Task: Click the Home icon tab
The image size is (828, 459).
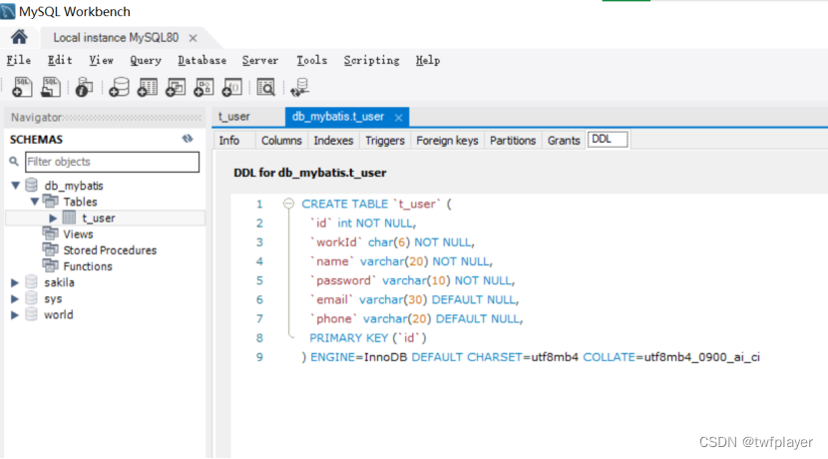Action: [x=19, y=37]
